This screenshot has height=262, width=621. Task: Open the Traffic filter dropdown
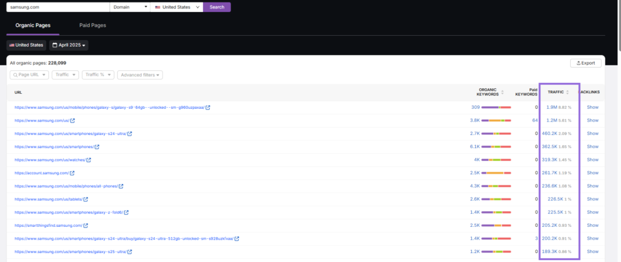coord(65,74)
